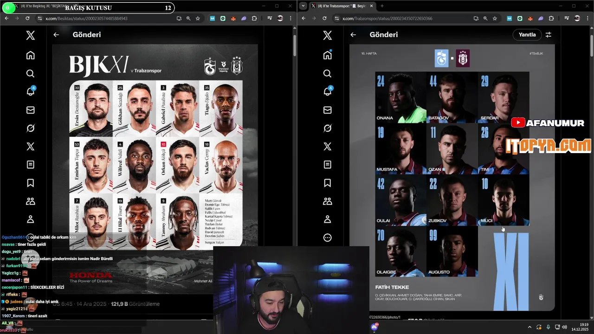Click the Yanıtla button
The height and width of the screenshot is (334, 594).
[527, 35]
